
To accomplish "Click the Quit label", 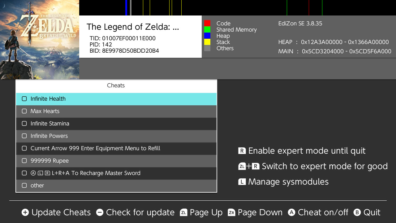I will point(372,212).
